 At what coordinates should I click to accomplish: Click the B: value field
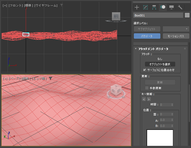click(165, 126)
